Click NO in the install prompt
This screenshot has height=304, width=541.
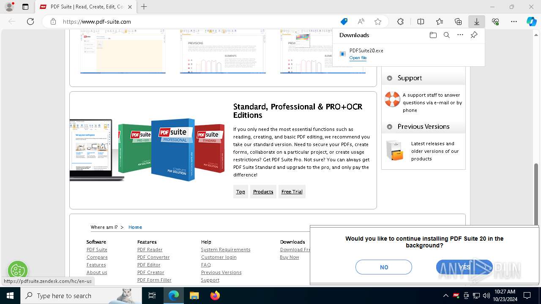pyautogui.click(x=384, y=267)
